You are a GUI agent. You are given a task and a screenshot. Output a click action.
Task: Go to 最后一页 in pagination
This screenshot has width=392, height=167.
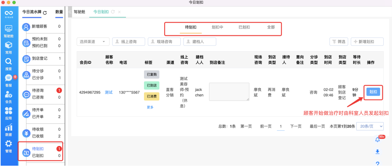(x=317, y=126)
